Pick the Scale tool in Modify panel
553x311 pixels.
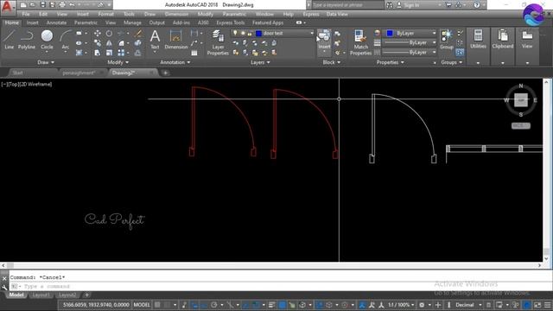[110, 53]
